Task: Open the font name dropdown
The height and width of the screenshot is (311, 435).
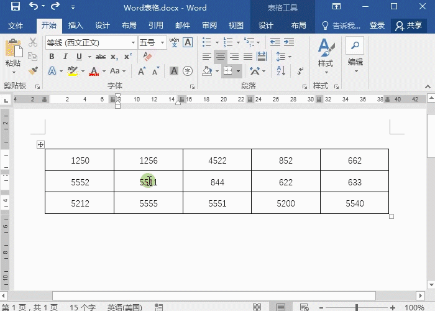Action: (133, 43)
